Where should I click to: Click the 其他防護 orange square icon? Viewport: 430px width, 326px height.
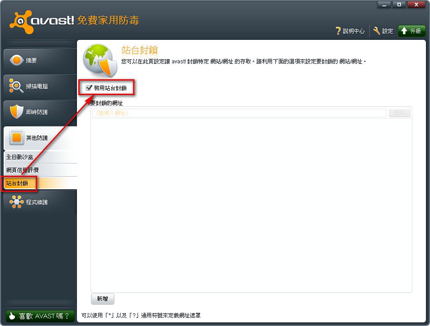point(16,137)
